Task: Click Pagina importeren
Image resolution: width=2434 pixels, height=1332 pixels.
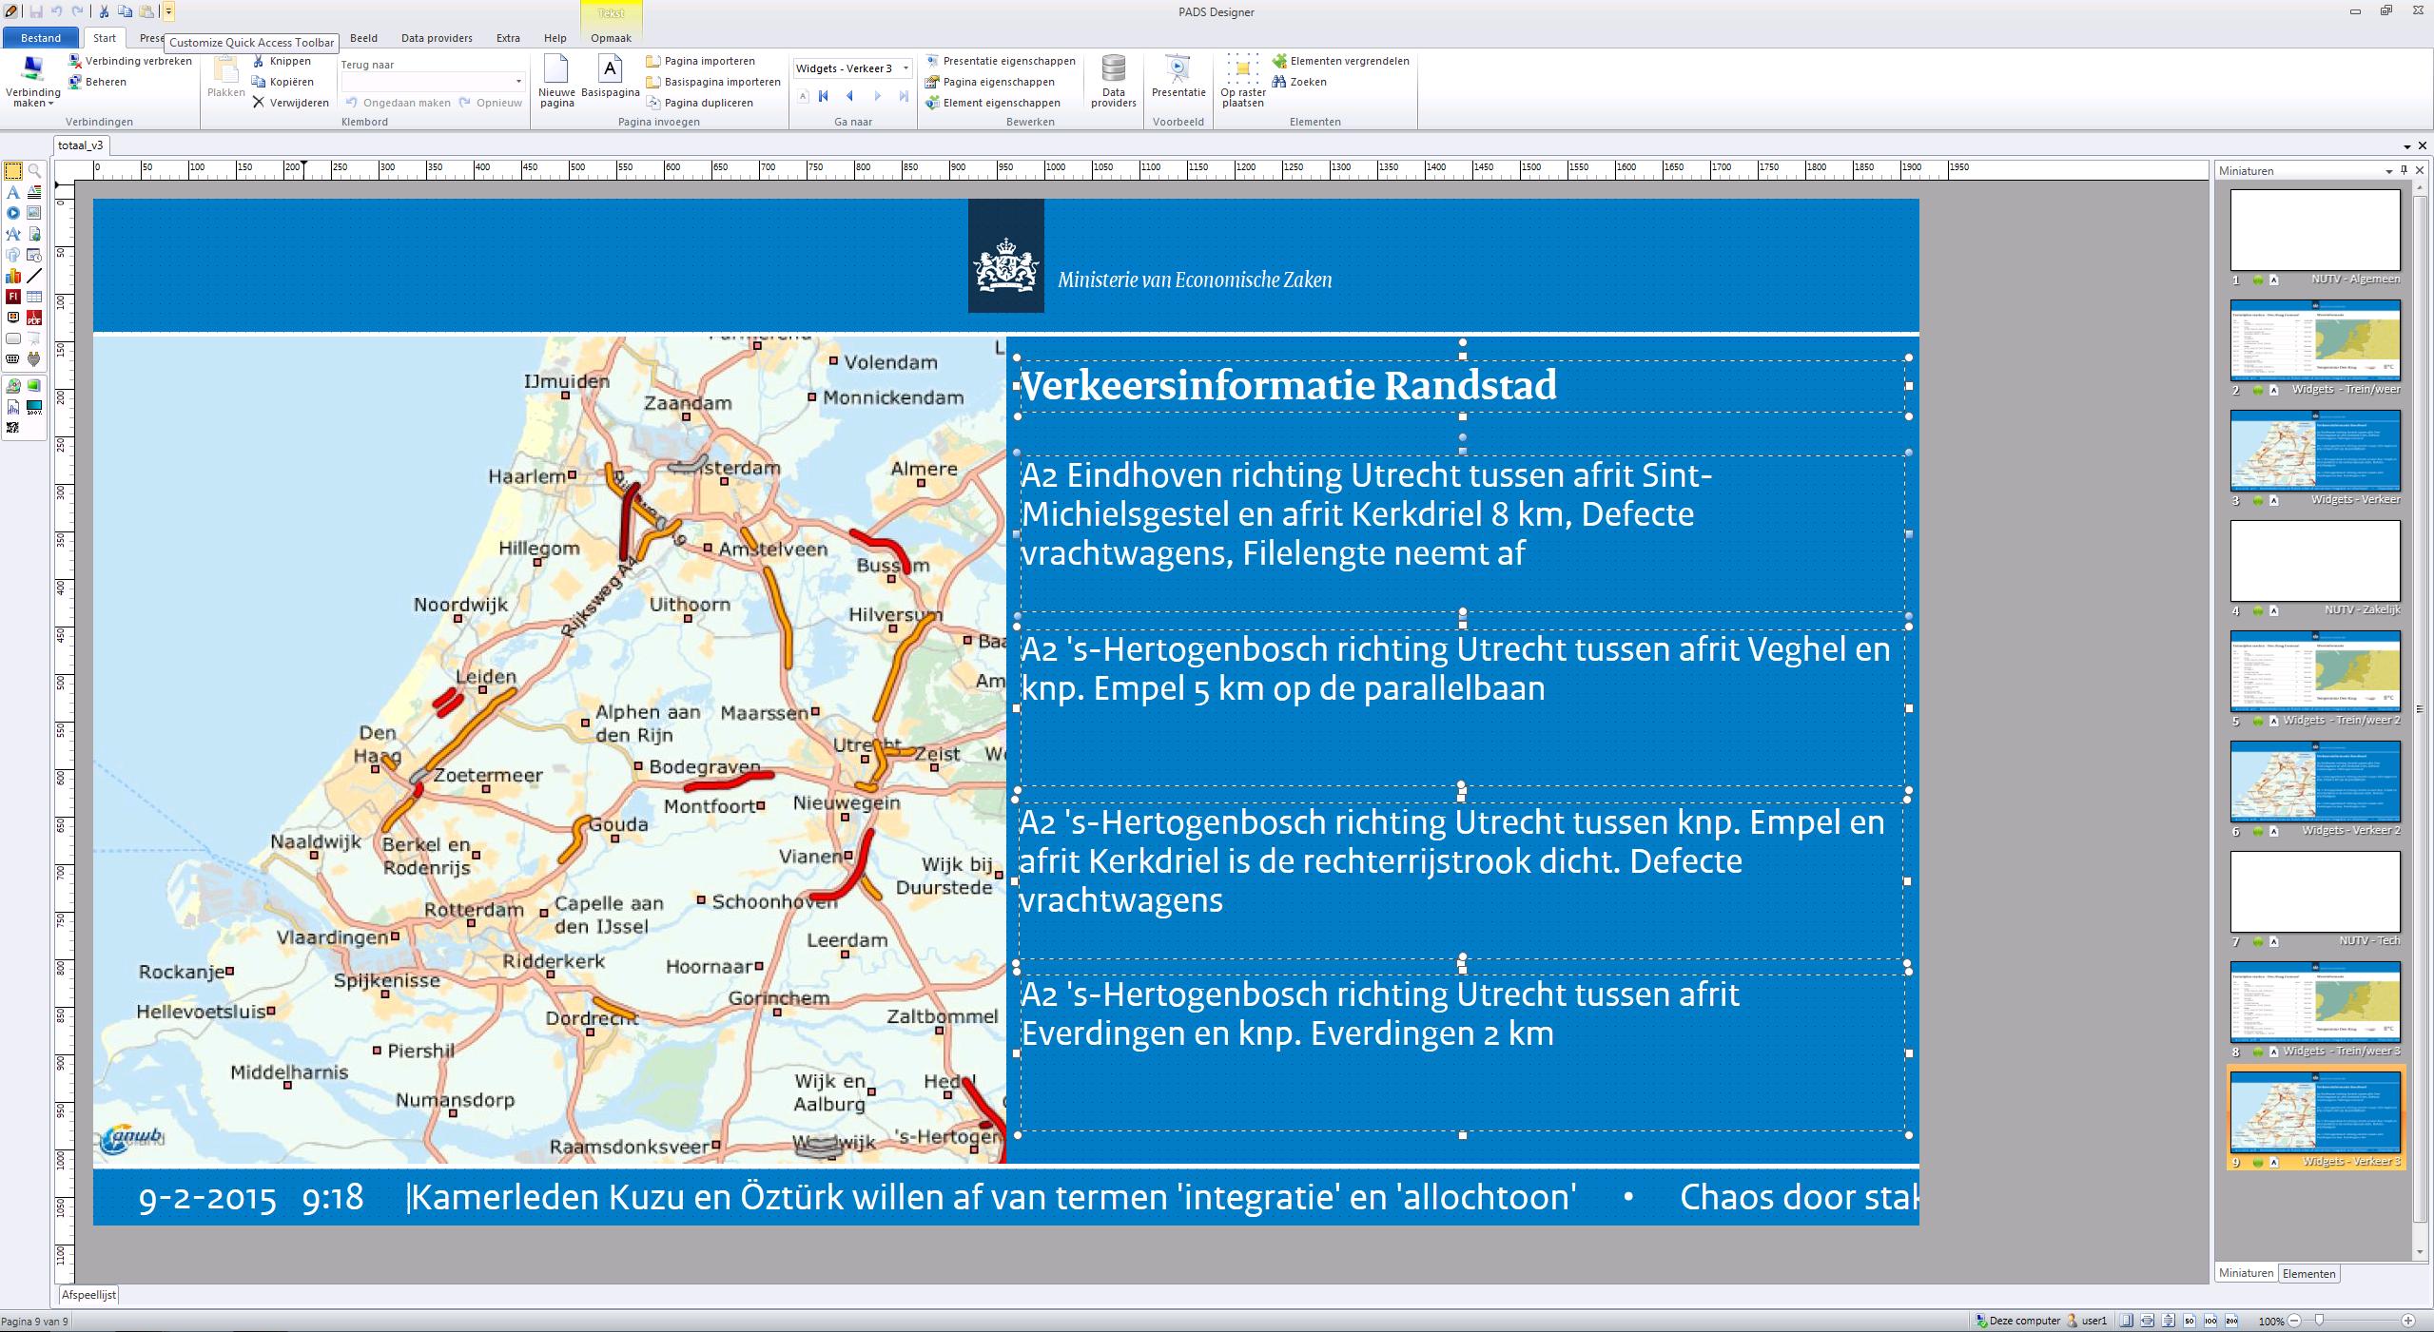Action: point(701,61)
